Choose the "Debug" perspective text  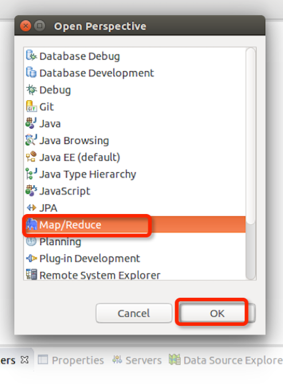[55, 90]
